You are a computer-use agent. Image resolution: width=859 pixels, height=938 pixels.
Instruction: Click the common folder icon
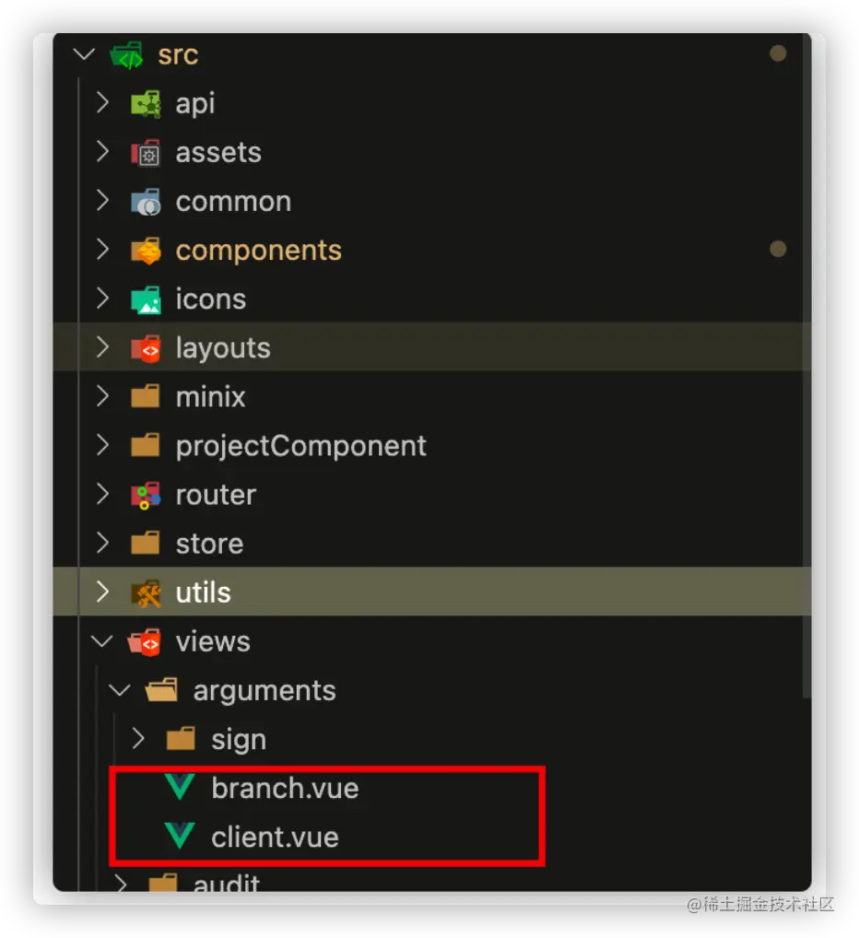(x=146, y=202)
